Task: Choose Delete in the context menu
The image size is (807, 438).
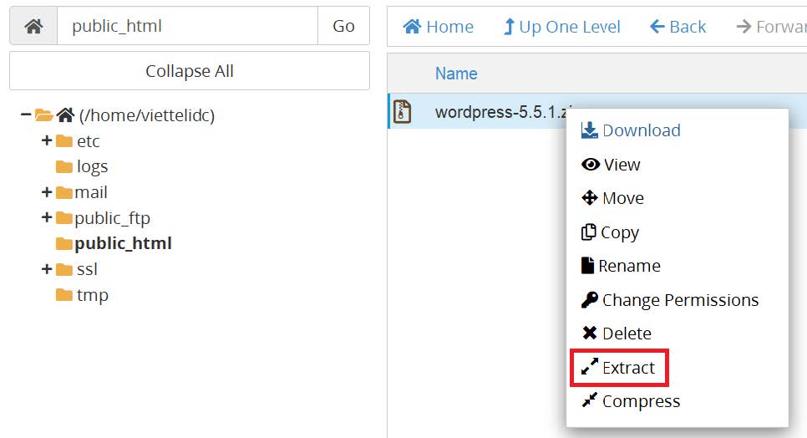Action: tap(616, 334)
